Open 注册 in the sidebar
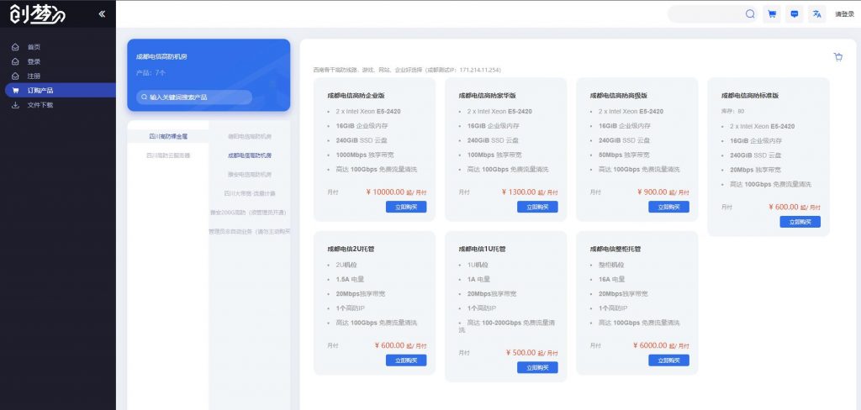This screenshot has height=410, width=861. coord(34,76)
